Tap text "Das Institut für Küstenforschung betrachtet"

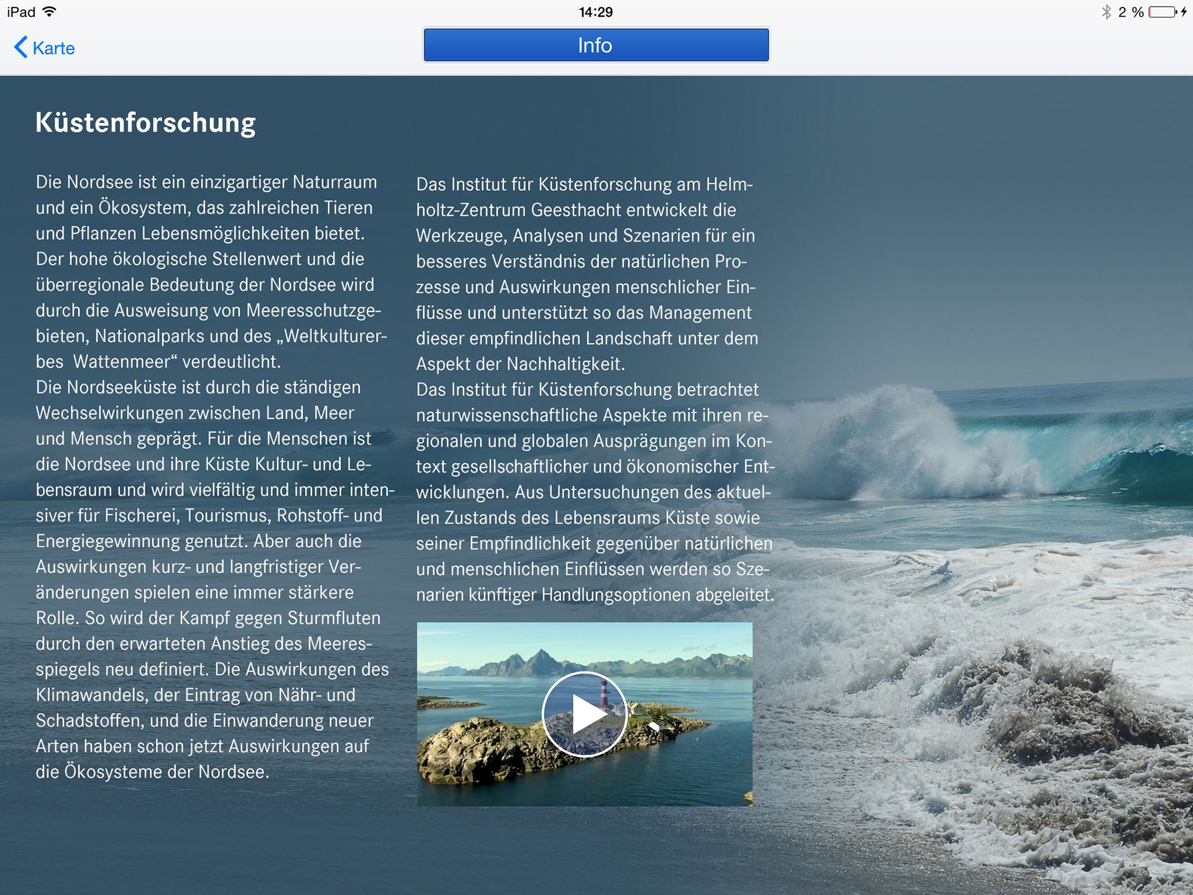pyautogui.click(x=587, y=390)
